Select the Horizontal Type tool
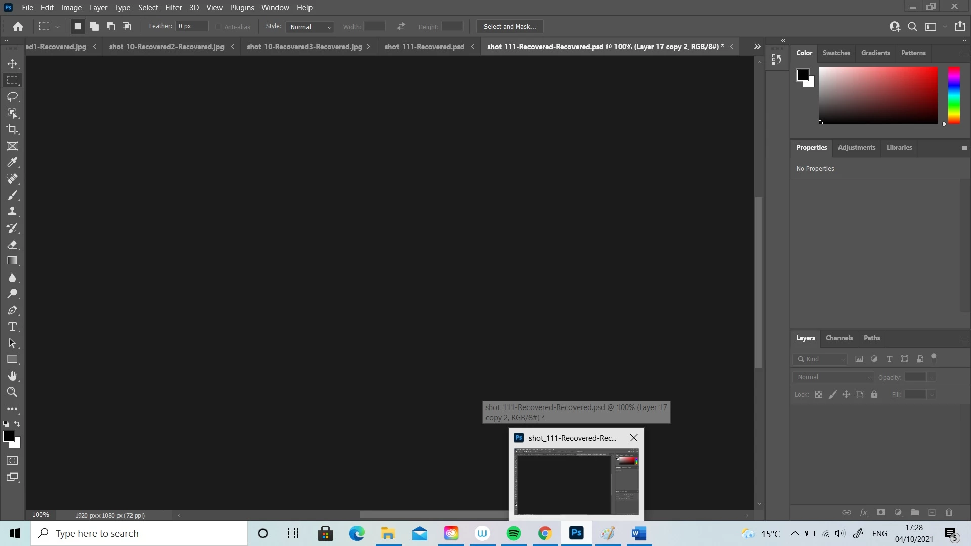This screenshot has height=546, width=971. click(12, 327)
